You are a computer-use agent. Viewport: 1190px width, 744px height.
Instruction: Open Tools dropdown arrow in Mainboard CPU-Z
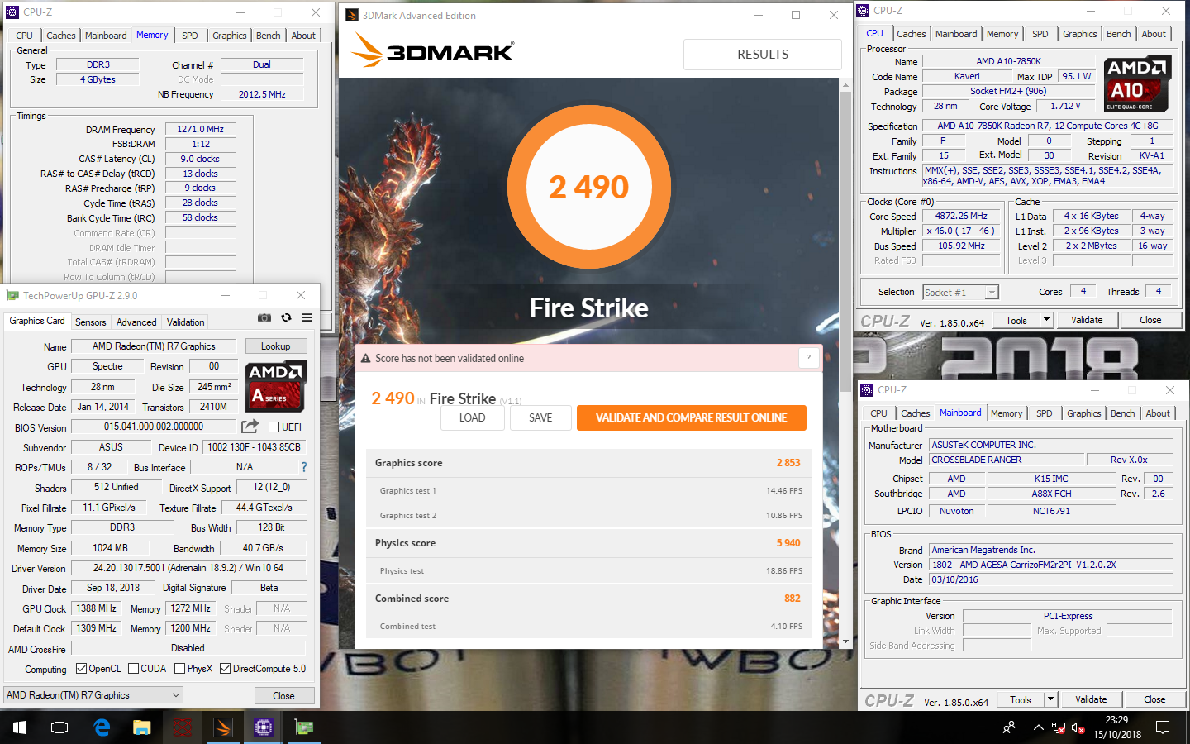pos(1050,699)
